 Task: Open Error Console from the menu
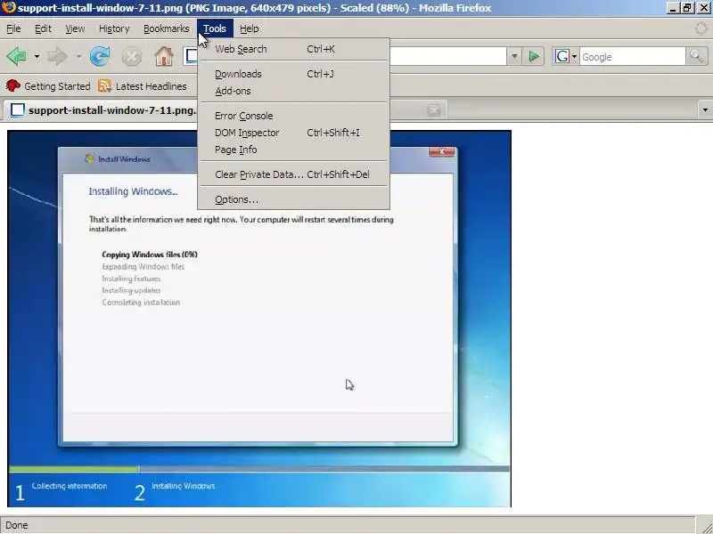(293, 116)
